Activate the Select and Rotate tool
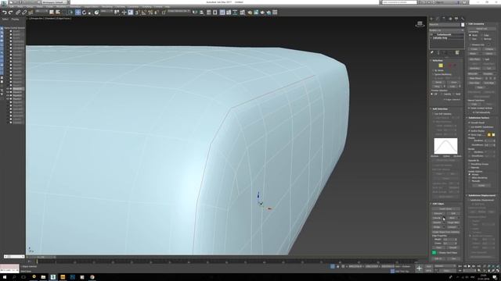This screenshot has width=501, height=281. (x=84, y=12)
